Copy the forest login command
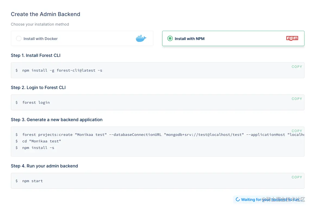The width and height of the screenshot is (311, 208). [x=297, y=99]
